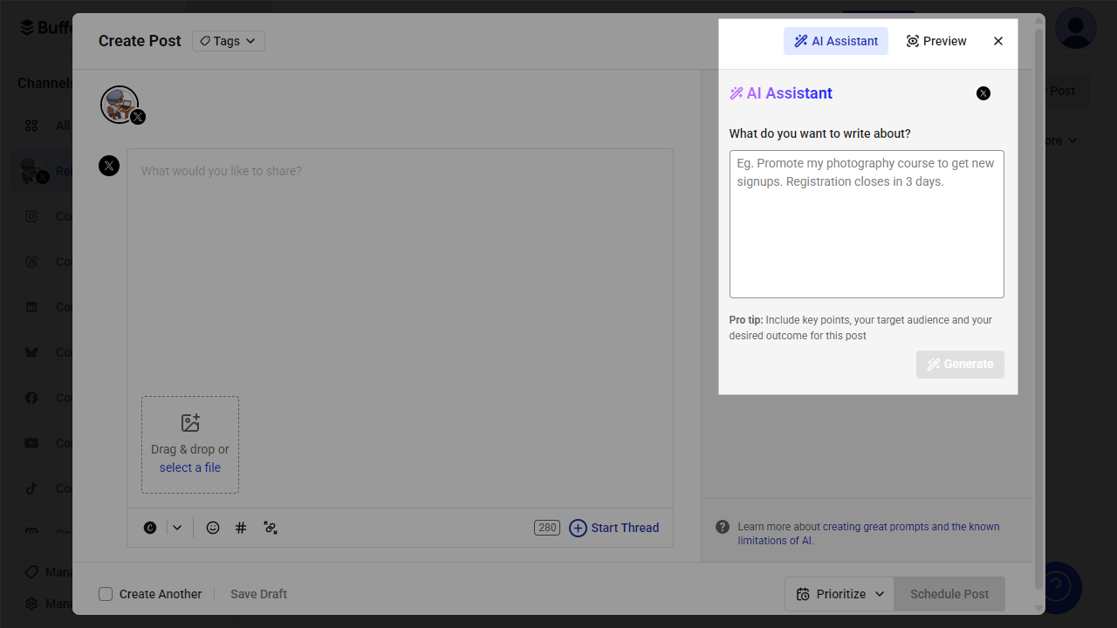This screenshot has height=628, width=1117.
Task: Click the help question mark icon
Action: [x=723, y=527]
